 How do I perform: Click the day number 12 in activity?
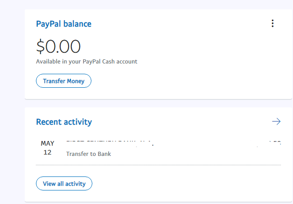[48, 153]
